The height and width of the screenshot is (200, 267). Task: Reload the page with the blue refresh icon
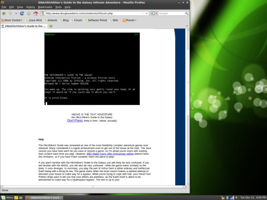22,13
